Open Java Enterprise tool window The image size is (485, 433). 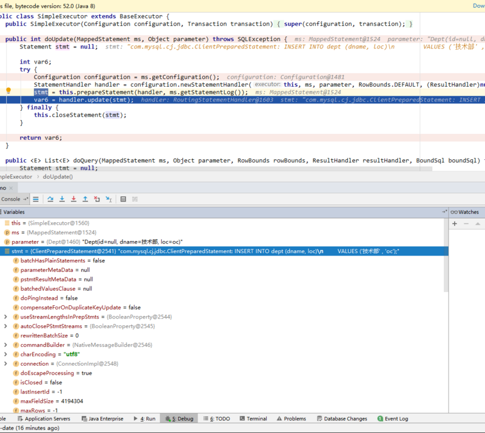click(x=102, y=418)
